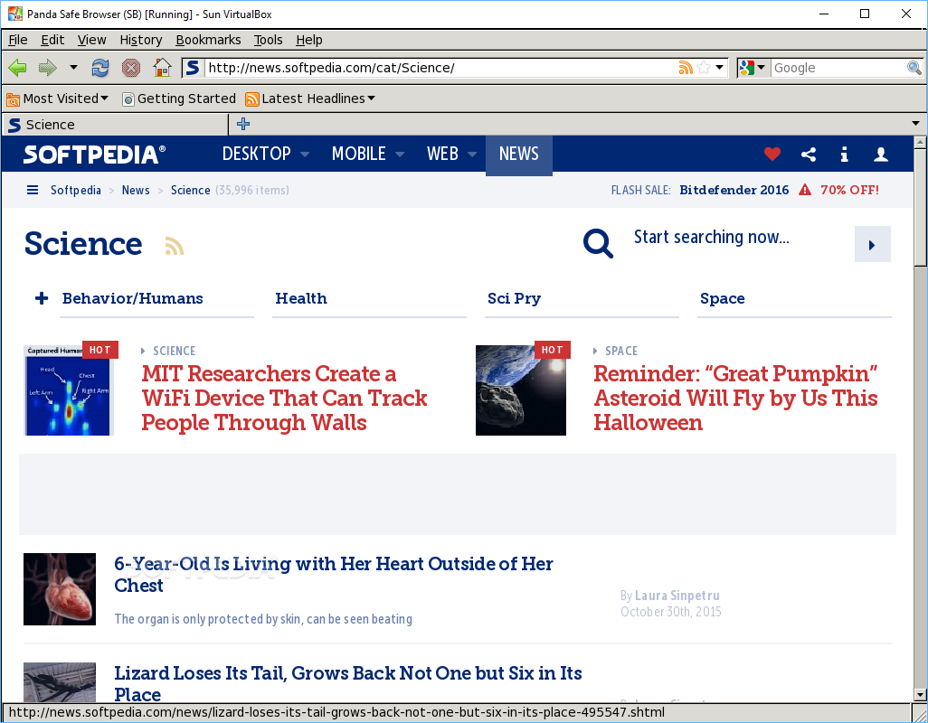The height and width of the screenshot is (723, 928).
Task: Open the Edit menu
Action: (x=52, y=40)
